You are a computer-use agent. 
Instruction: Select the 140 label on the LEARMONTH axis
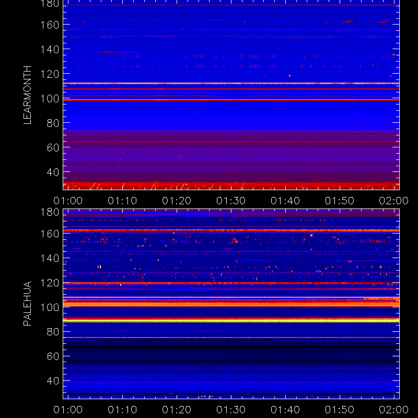[50, 49]
